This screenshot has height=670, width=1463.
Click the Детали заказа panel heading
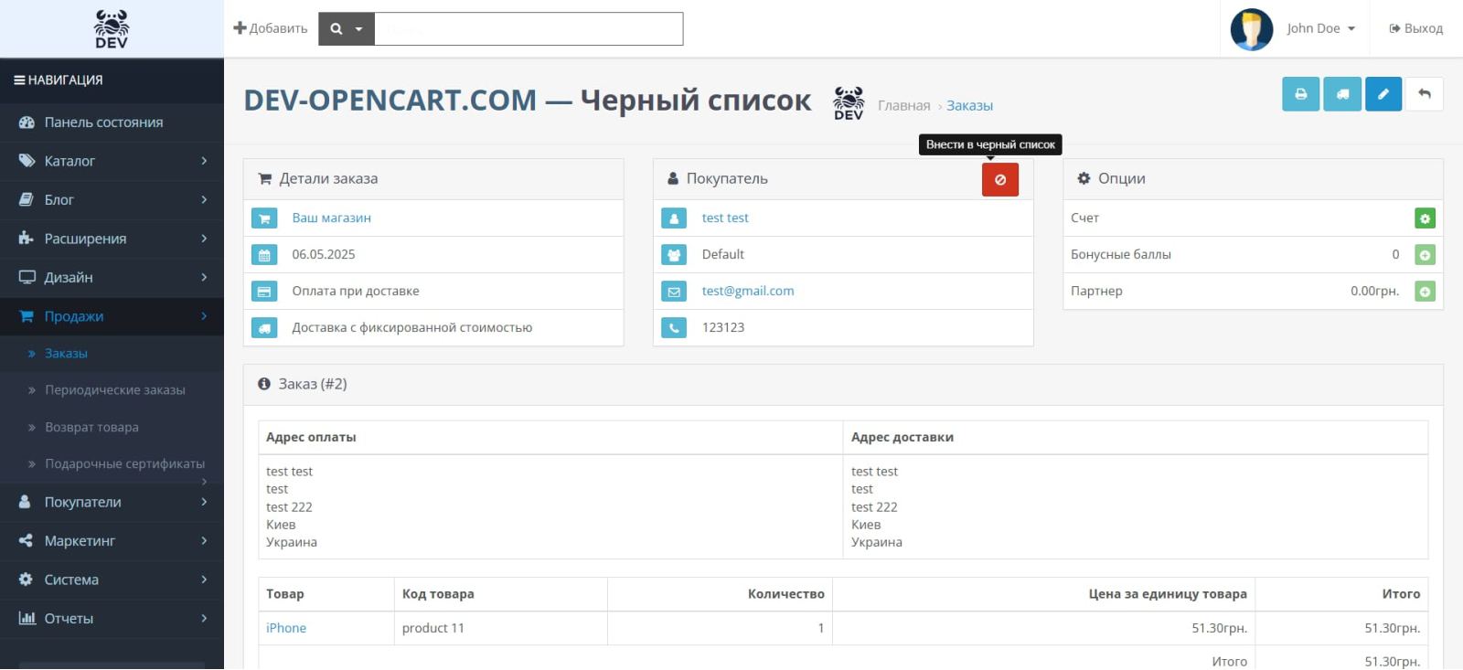(x=433, y=179)
